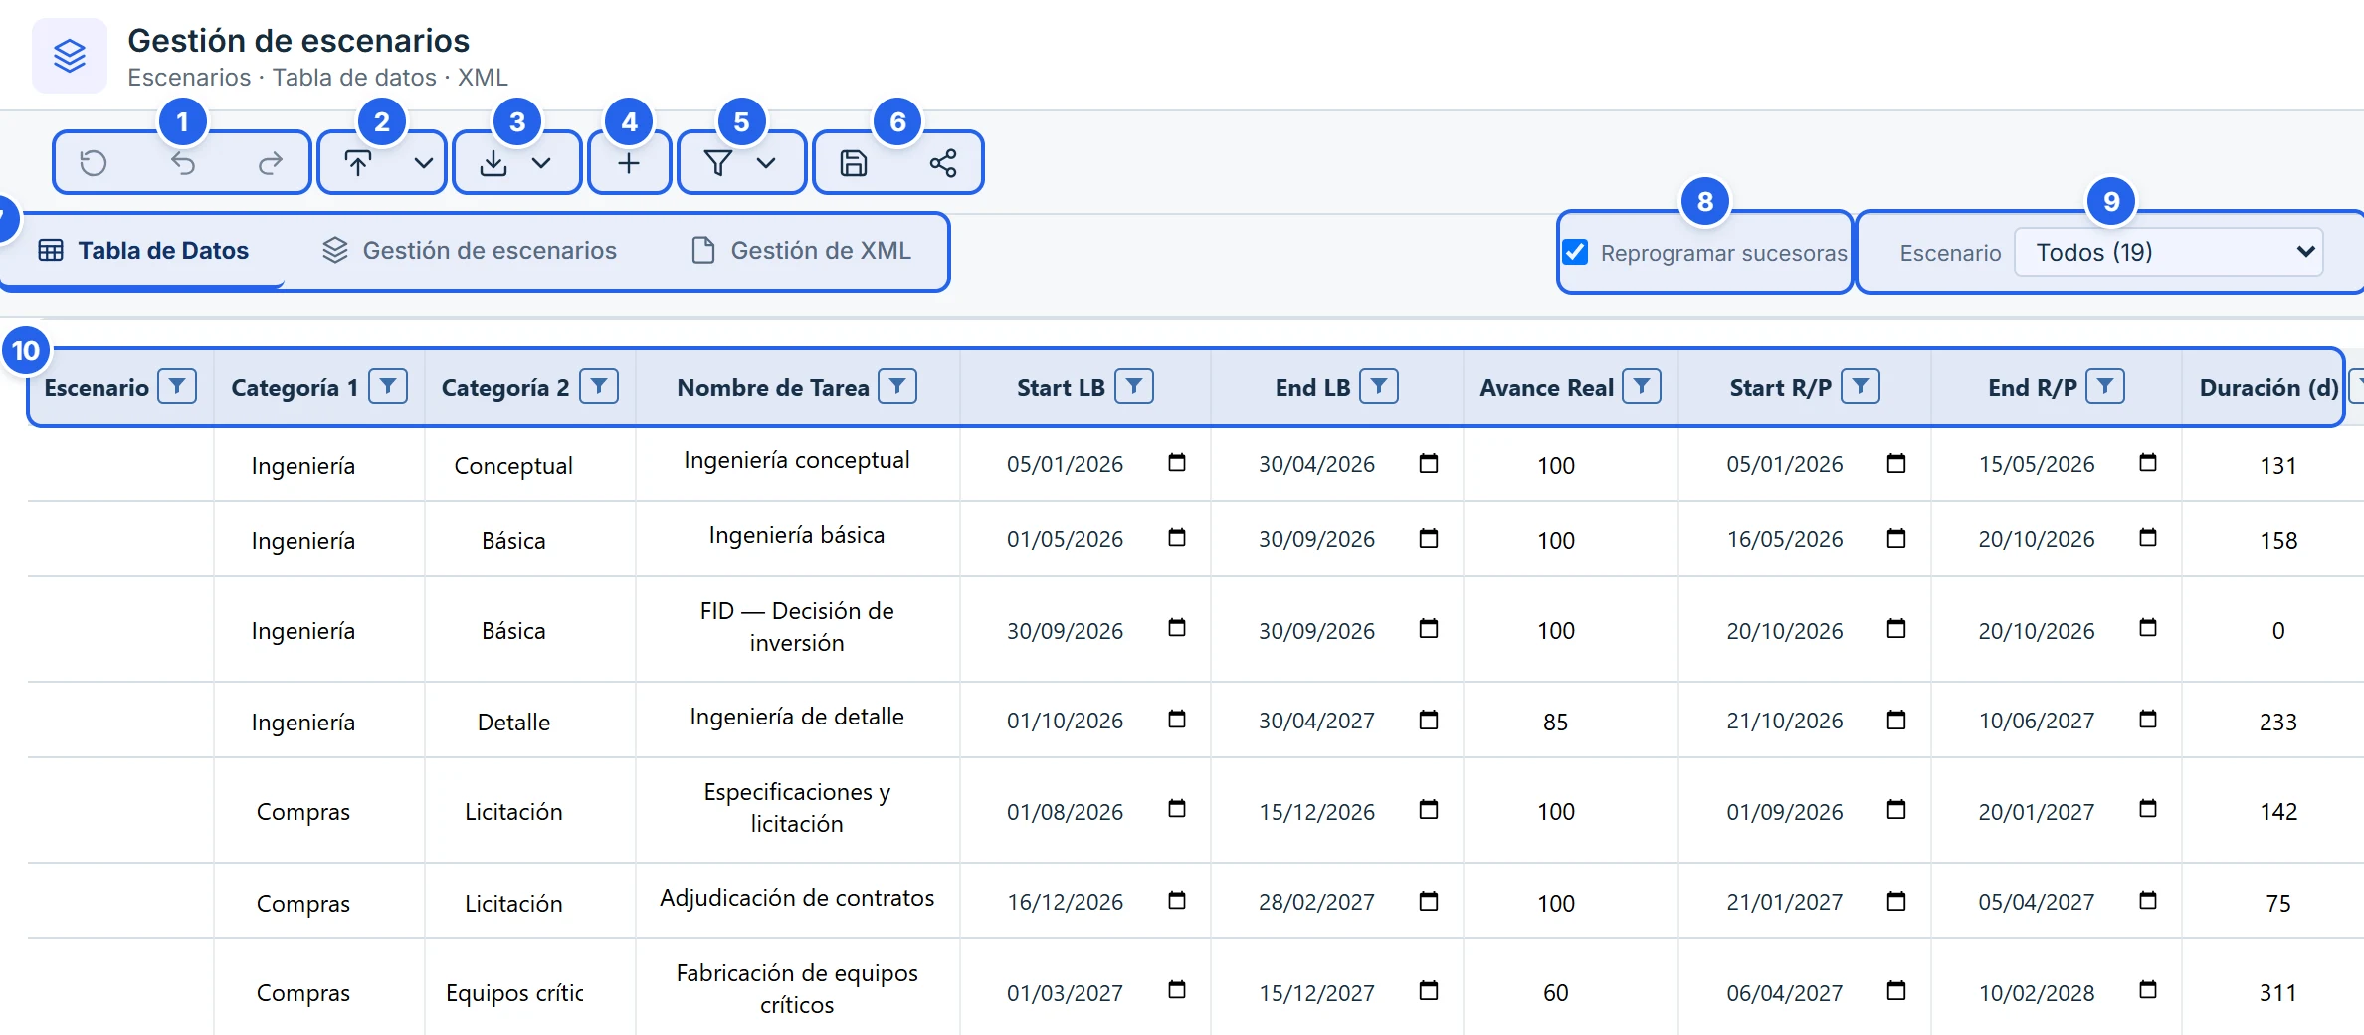Click End R/P date 15/05/2026

point(2037,464)
